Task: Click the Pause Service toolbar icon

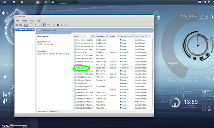Action: [62, 25]
